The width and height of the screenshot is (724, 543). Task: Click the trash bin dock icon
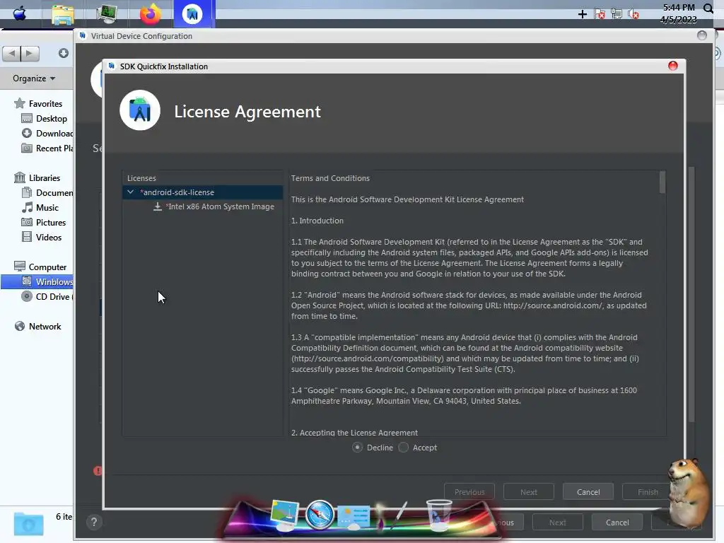tap(438, 515)
